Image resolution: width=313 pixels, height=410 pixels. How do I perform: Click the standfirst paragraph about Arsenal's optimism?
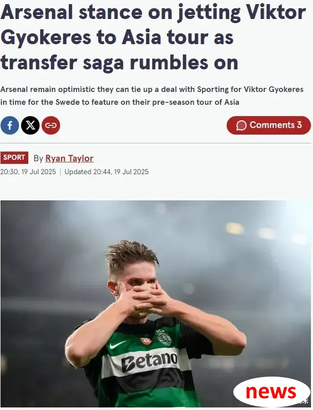coord(152,96)
